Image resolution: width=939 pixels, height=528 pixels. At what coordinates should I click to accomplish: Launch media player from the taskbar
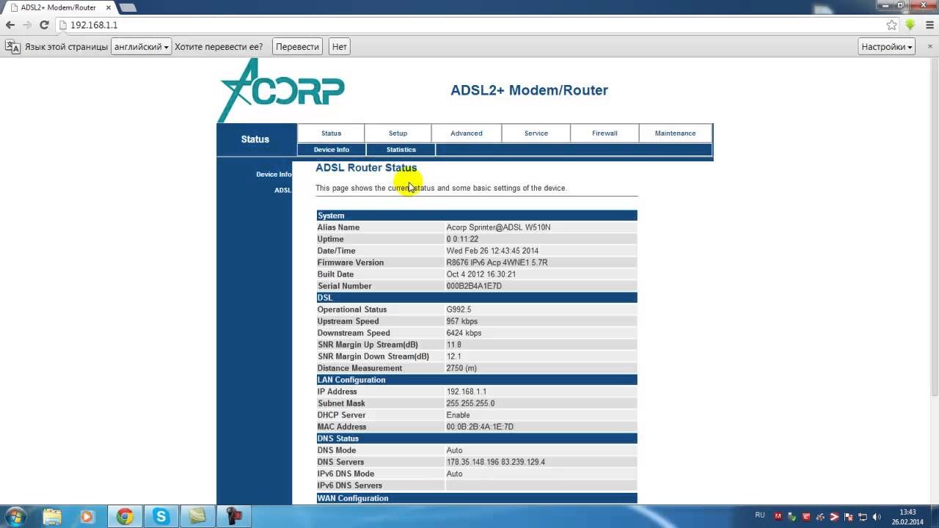click(87, 516)
